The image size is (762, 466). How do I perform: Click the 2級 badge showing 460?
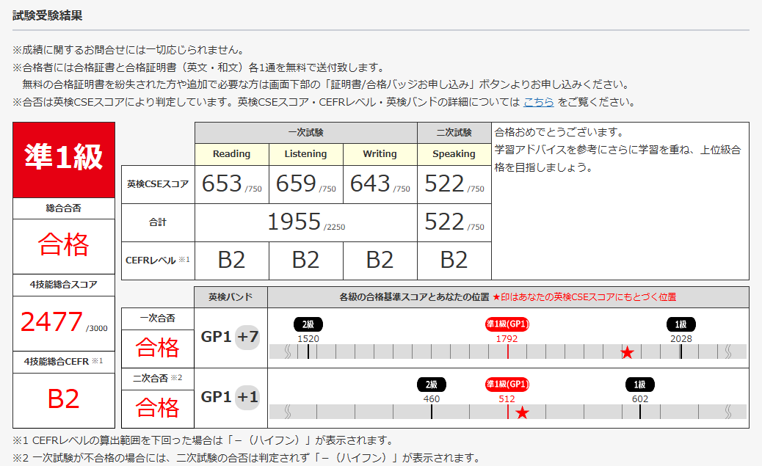[432, 385]
